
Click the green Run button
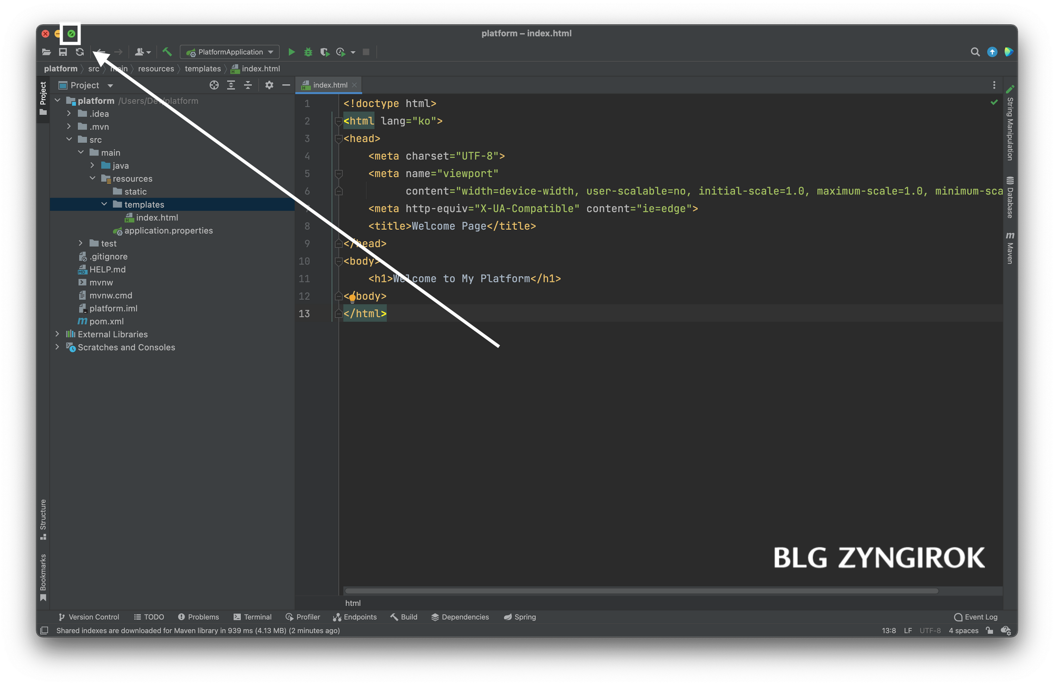point(291,52)
